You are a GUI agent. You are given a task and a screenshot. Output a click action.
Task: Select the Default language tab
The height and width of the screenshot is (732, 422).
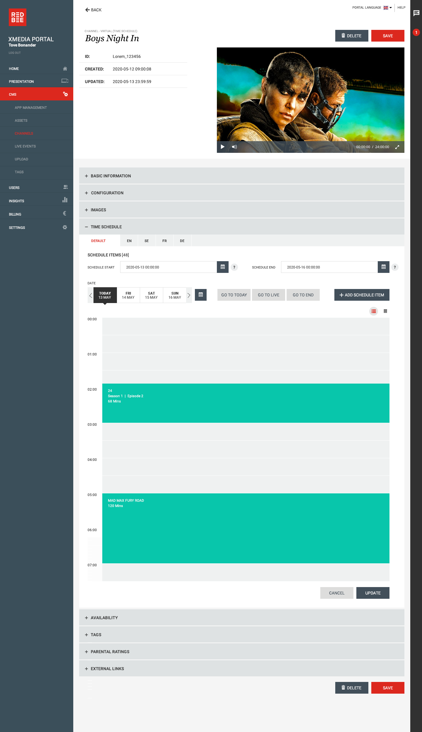[100, 241]
